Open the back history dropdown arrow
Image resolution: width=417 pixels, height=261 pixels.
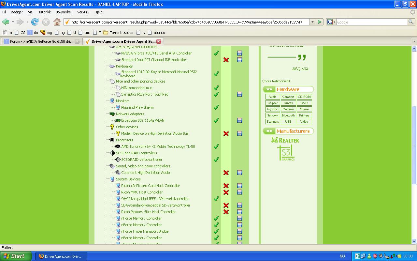click(13, 22)
